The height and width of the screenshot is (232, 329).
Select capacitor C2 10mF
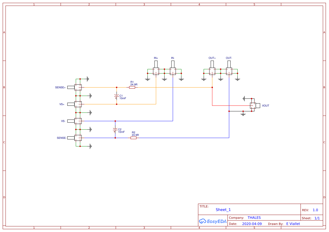[115, 130]
